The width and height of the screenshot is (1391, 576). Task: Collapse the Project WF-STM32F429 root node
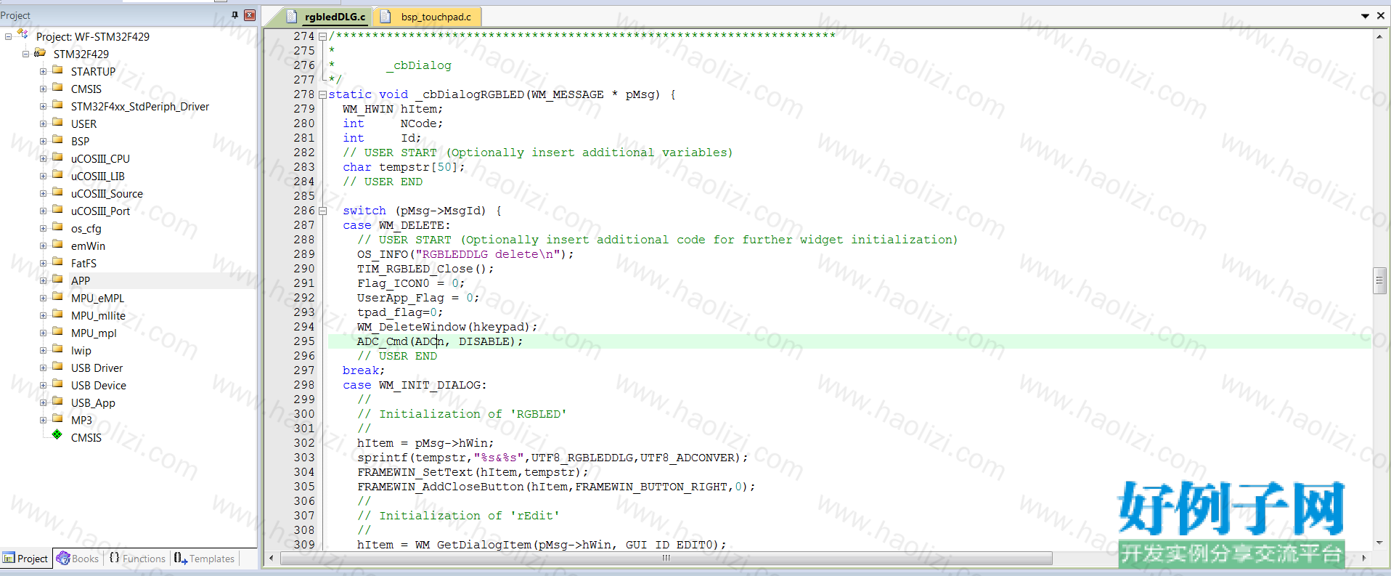point(8,36)
